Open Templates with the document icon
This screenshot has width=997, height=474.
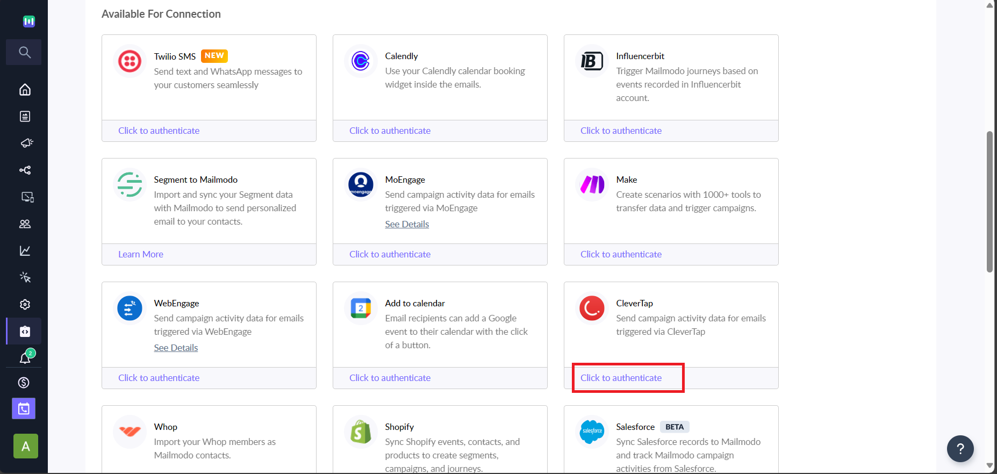tap(25, 117)
